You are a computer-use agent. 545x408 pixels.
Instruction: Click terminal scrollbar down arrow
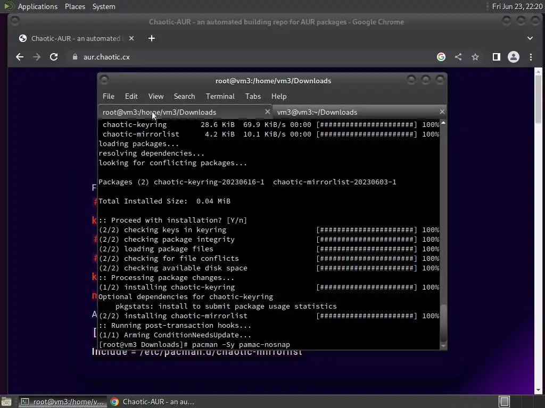[443, 346]
